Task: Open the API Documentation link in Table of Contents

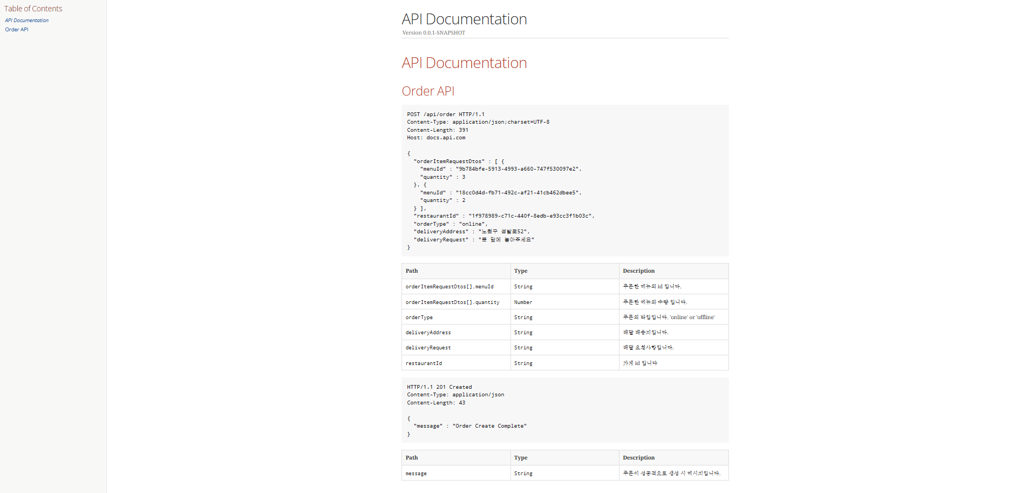Action: [26, 20]
